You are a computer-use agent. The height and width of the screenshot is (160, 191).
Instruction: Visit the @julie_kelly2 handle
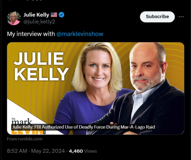[39, 22]
